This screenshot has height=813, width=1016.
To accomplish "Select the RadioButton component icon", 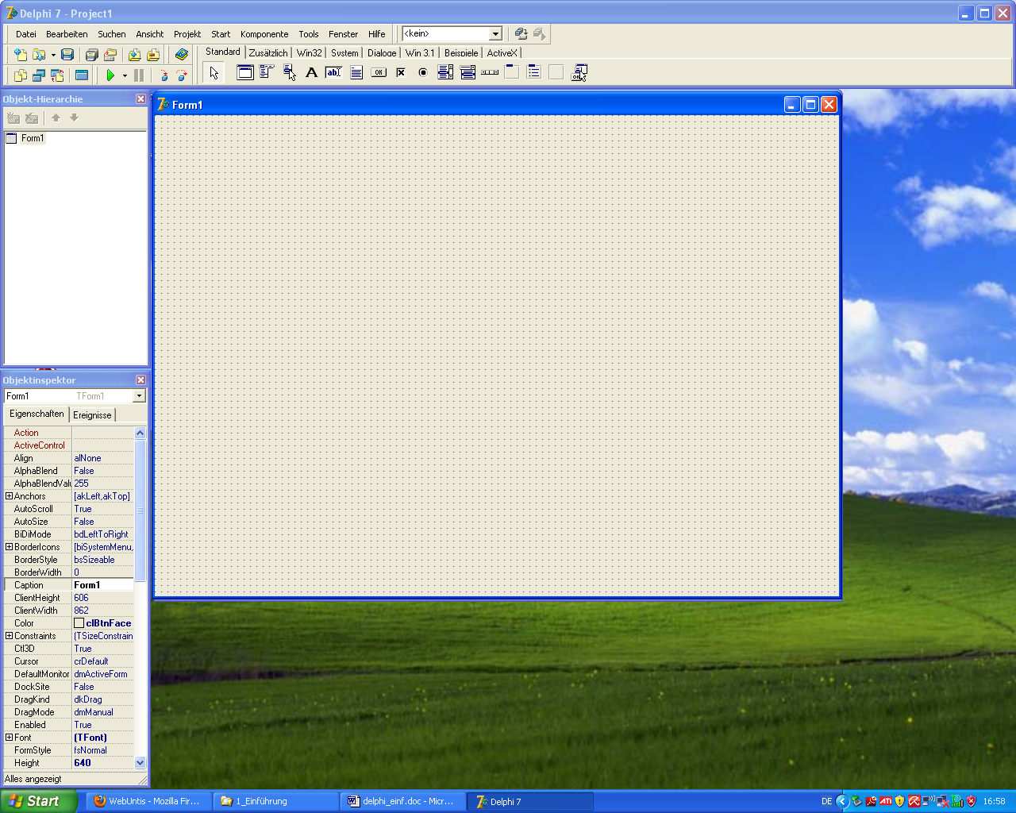I will pos(423,73).
